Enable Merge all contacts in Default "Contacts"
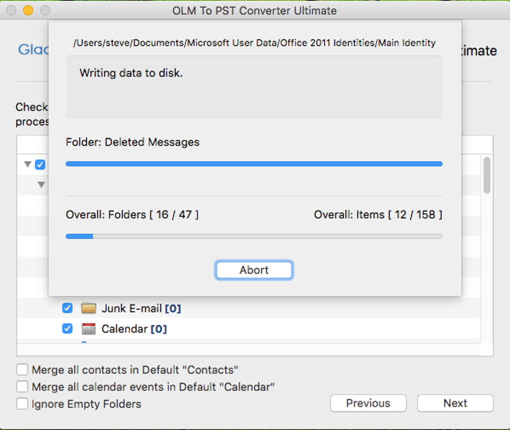510x430 pixels. click(22, 370)
